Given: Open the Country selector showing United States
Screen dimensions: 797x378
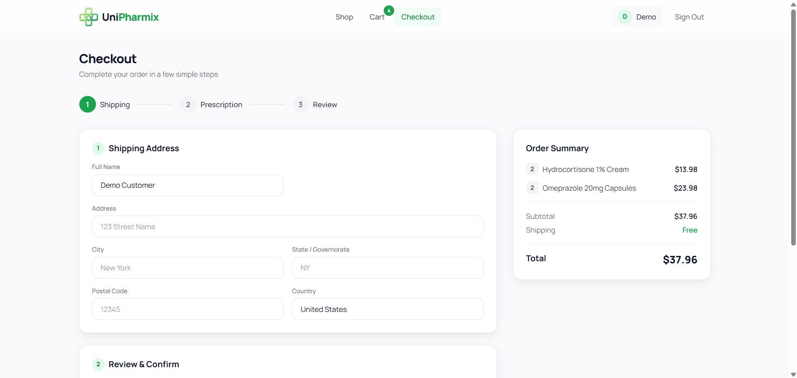Looking at the screenshot, I should pos(387,309).
